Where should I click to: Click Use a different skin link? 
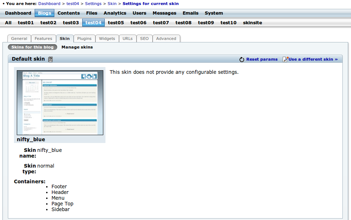313,59
